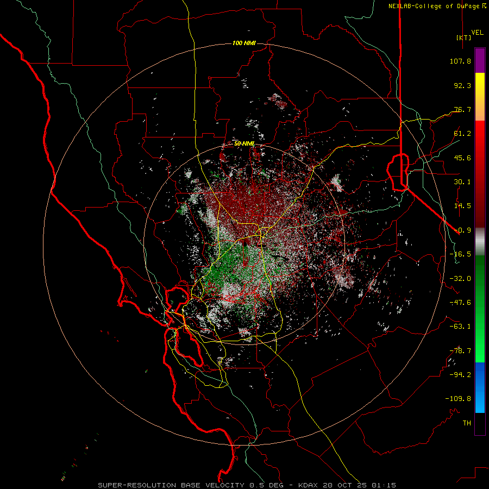Click the yellow-orange segment of the color bar
The width and height of the screenshot is (489, 489).
(x=480, y=97)
